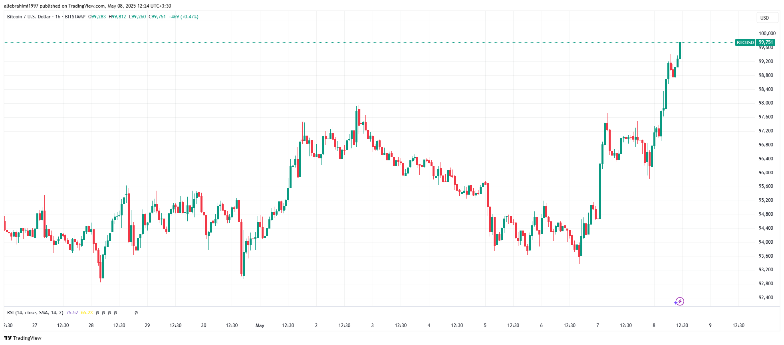
Task: Select the Bitcoin / U.S. Dollar symbol title
Action: pos(29,17)
